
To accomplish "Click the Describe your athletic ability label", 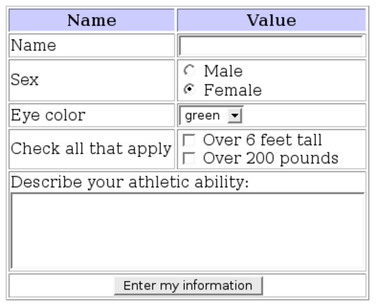I will coord(129,182).
